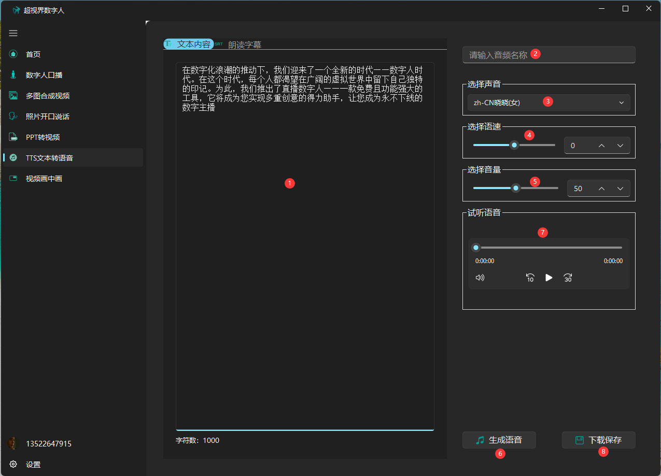661x476 pixels.
Task: Expand the 选择声音 voice dropdown
Action: point(549,103)
